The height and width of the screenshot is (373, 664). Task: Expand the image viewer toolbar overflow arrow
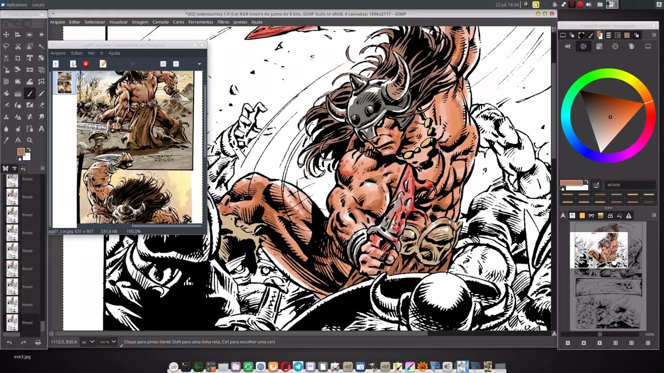199,64
